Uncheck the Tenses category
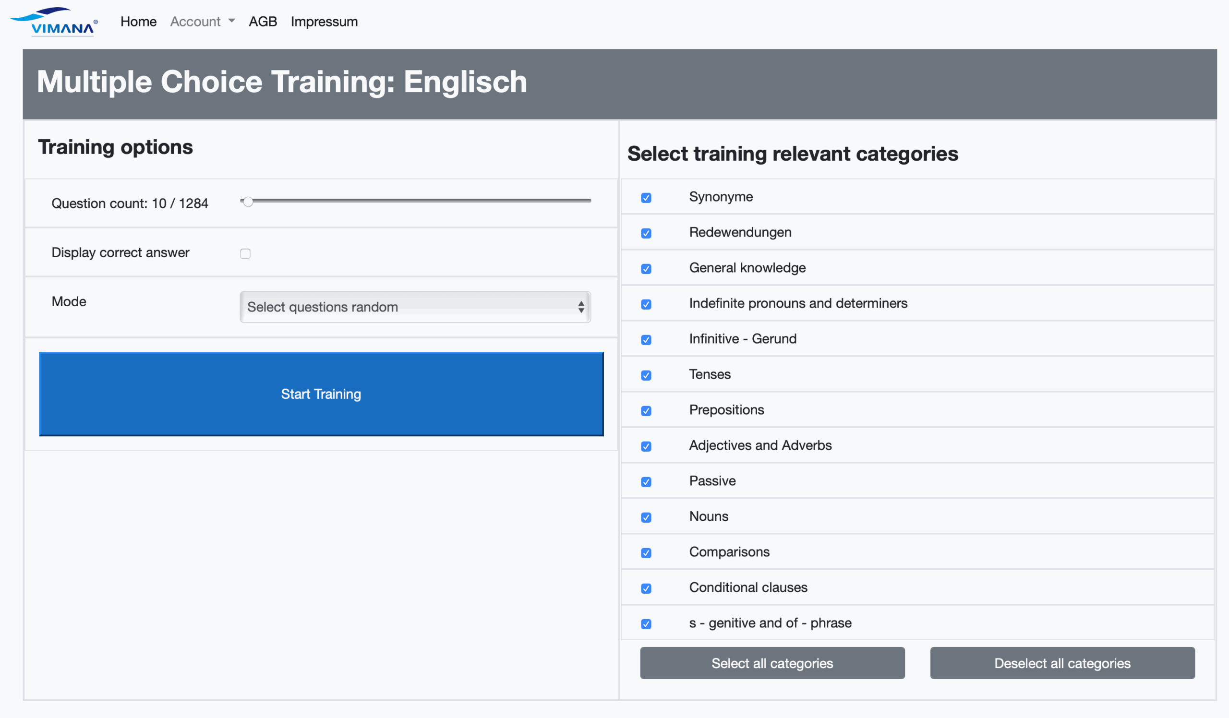The height and width of the screenshot is (718, 1229). [x=646, y=375]
